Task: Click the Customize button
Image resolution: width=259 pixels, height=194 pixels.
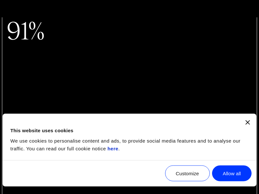Action: tap(187, 173)
